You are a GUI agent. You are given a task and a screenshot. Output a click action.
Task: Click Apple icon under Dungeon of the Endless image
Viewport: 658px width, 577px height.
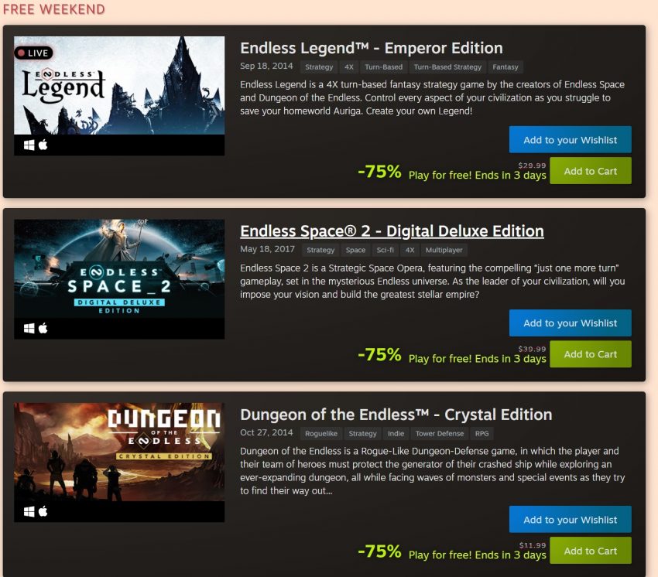coord(43,511)
